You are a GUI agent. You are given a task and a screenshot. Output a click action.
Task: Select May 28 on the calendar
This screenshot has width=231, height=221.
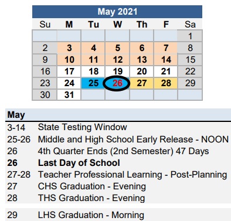tap(166, 83)
